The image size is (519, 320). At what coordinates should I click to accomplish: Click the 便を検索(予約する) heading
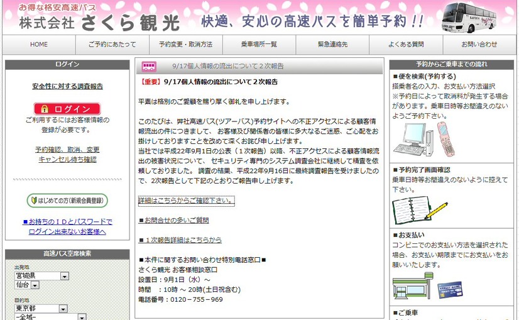[x=424, y=77]
